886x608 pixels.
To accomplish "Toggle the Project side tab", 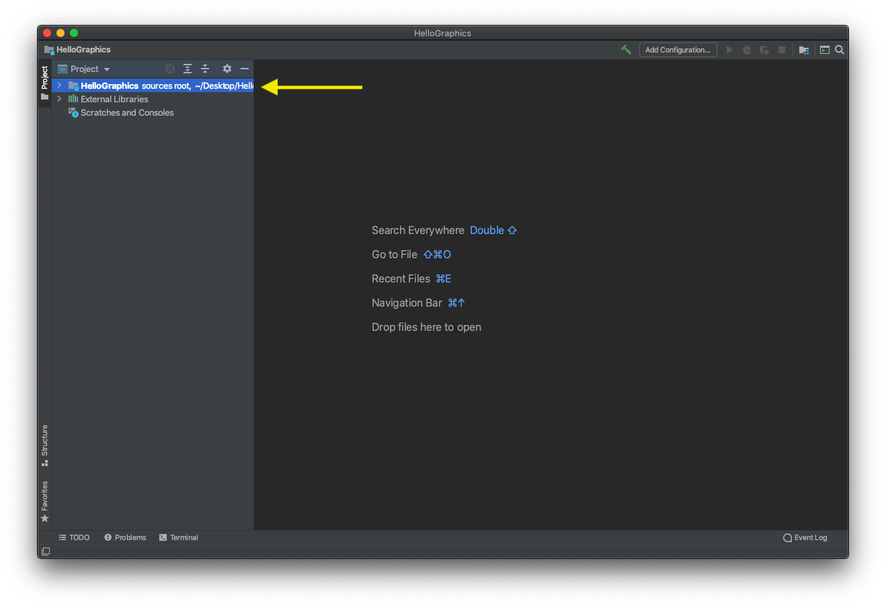I will [44, 83].
